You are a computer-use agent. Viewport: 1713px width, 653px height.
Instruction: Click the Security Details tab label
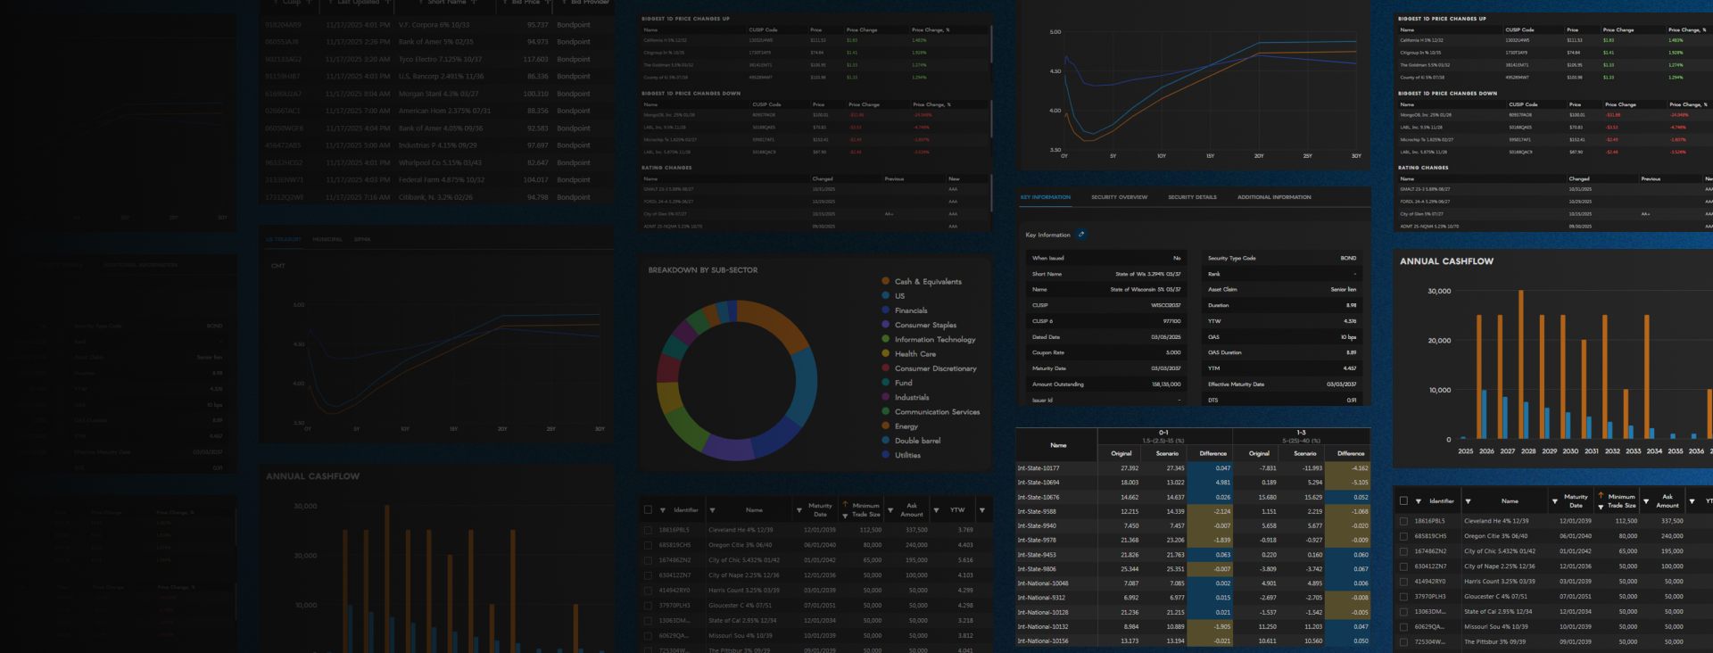1192,197
